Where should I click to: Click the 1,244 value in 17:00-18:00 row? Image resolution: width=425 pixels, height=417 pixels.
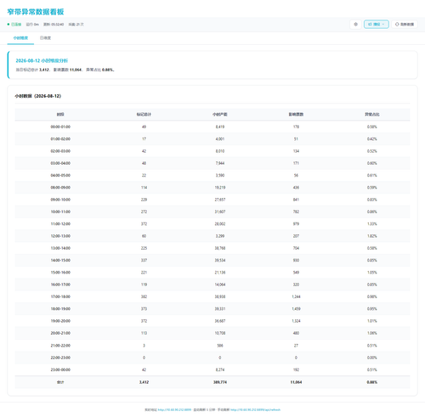point(296,296)
